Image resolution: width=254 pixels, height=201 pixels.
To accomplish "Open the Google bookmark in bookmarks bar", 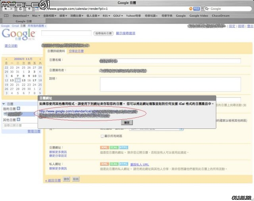I will (181, 16).
